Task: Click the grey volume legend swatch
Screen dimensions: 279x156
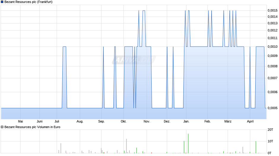Action: coord(2,127)
